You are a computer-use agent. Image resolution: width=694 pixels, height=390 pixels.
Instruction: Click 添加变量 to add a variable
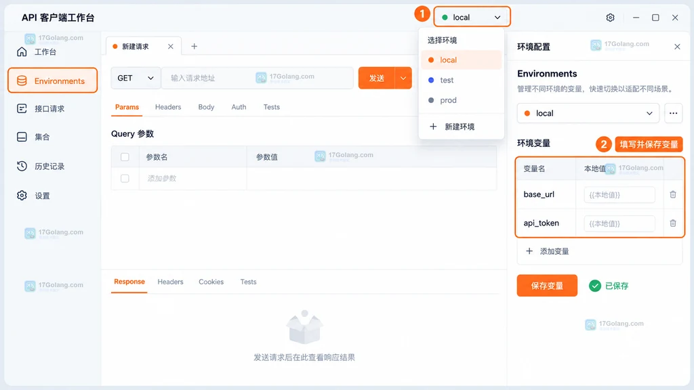click(x=547, y=251)
